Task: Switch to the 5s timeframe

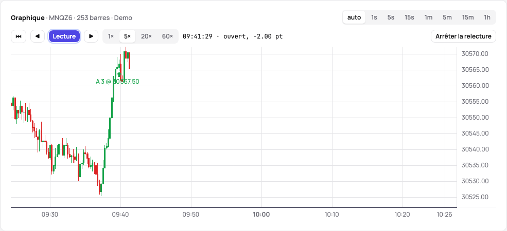Action: (x=391, y=17)
